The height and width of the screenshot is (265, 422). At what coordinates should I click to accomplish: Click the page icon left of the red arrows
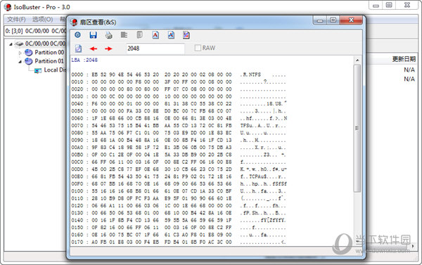click(x=78, y=49)
